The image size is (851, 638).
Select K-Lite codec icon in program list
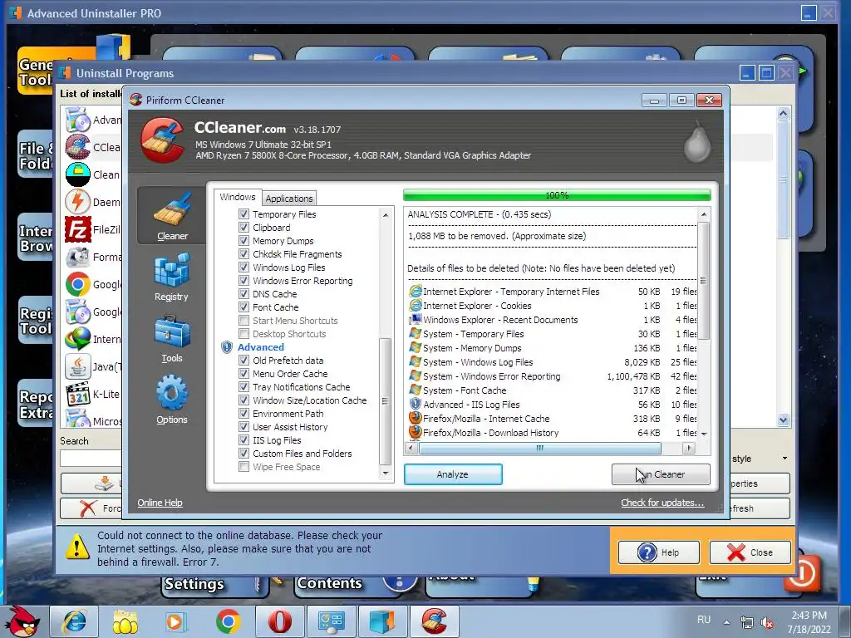pos(77,394)
